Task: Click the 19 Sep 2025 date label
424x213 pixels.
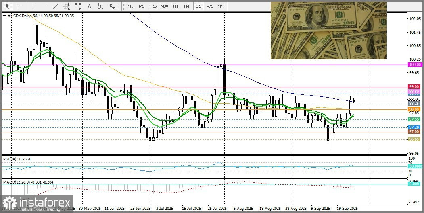Action: coord(347,209)
